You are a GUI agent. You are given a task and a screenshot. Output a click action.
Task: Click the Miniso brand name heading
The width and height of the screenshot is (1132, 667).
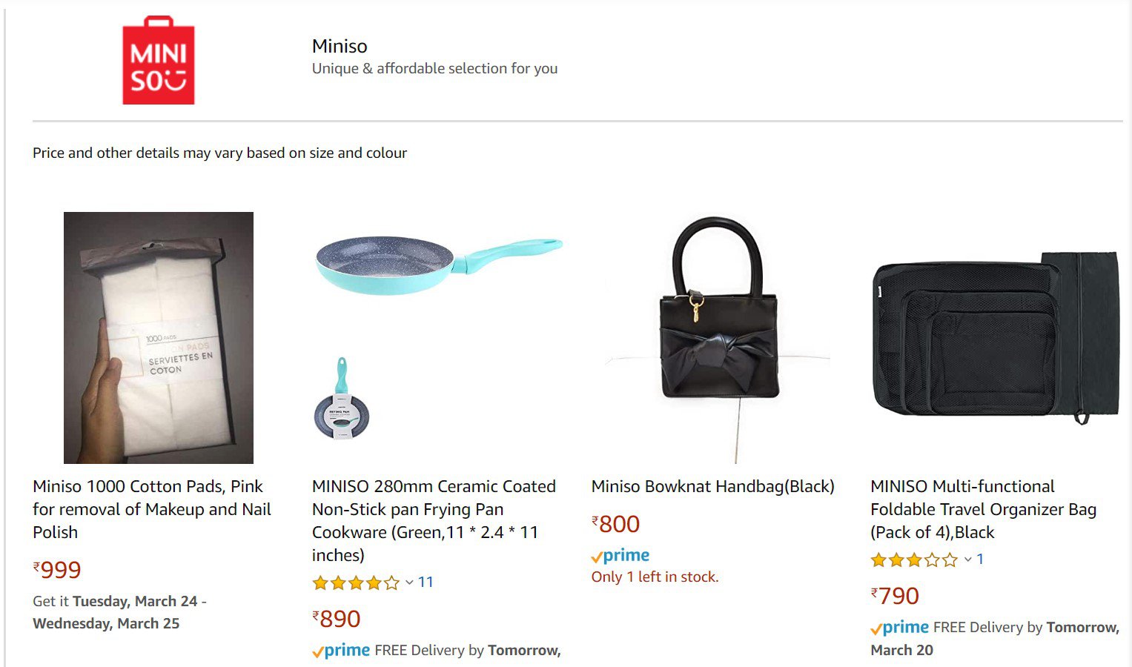coord(340,46)
